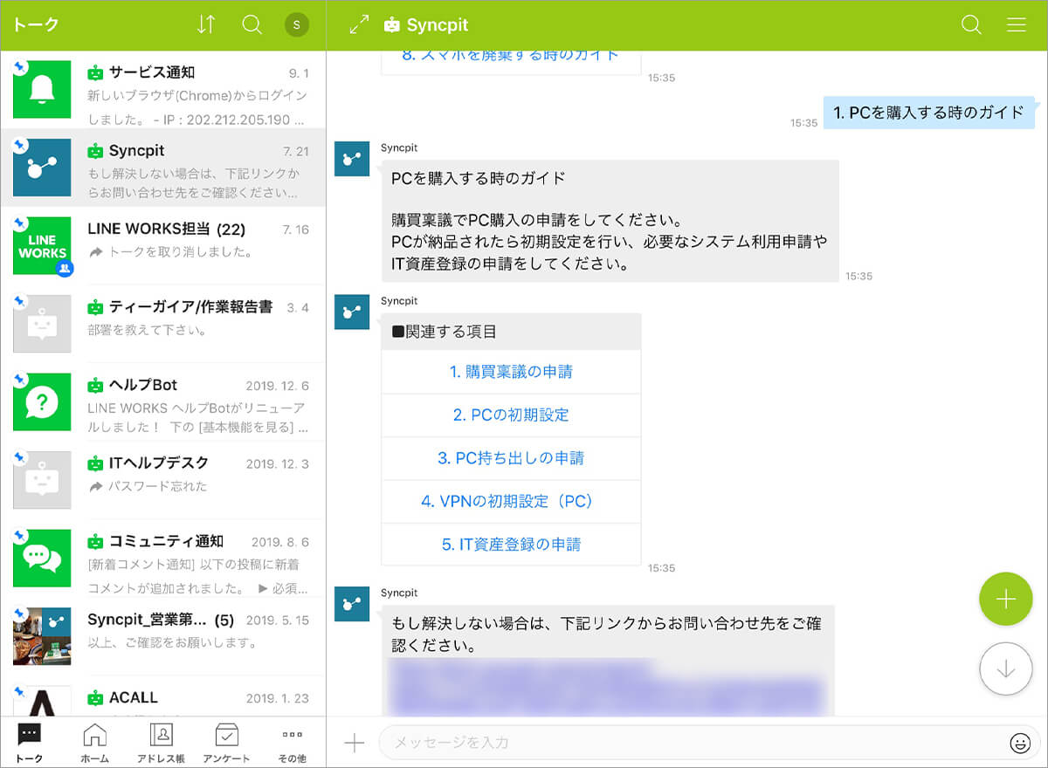This screenshot has height=768, width=1048.
Task: Select the 4. VPNの初期設定（PC） option
Action: click(x=511, y=501)
